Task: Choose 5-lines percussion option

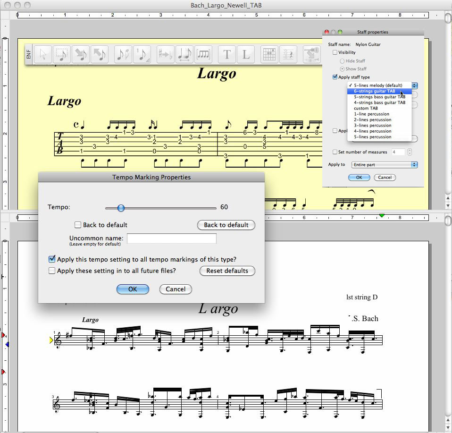Action: point(379,137)
